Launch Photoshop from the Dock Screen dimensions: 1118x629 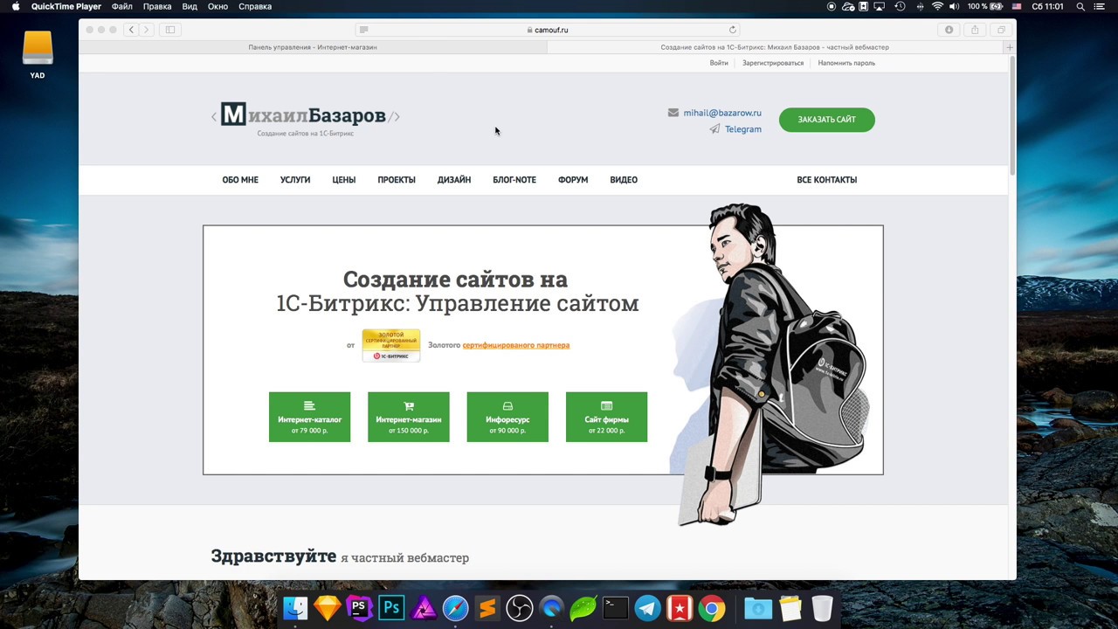[x=391, y=608]
